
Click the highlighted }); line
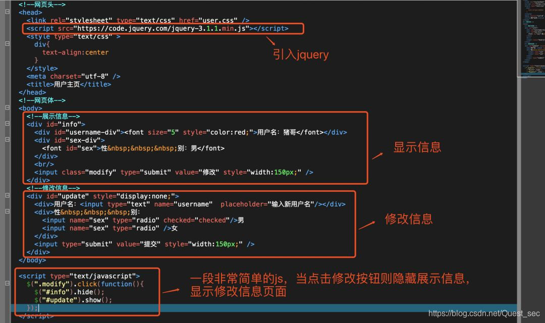coord(32,308)
